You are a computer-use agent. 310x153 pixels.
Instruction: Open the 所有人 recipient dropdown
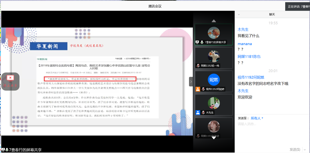[x=257, y=118]
